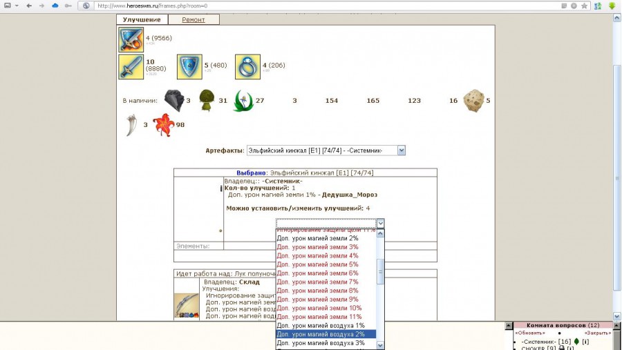Click «Обновить» in the question room
Image resolution: width=622 pixels, height=350 pixels.
[530, 333]
